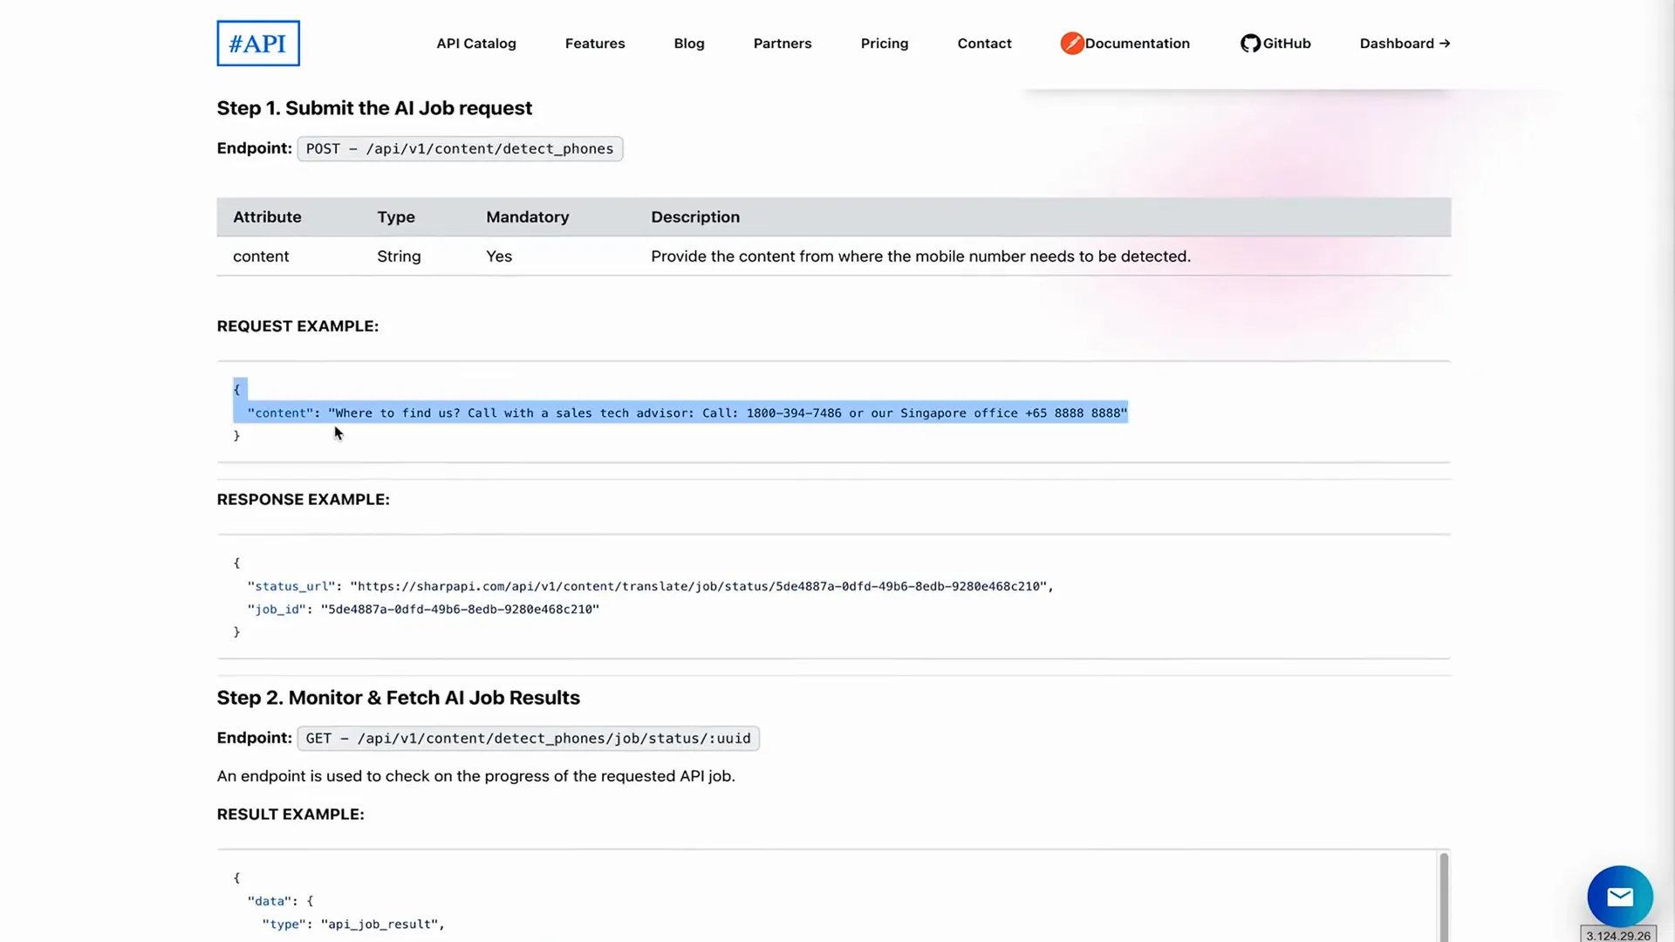Click the 'Step 1. Submit the AI Job request' heading
The width and height of the screenshot is (1675, 942).
[374, 108]
